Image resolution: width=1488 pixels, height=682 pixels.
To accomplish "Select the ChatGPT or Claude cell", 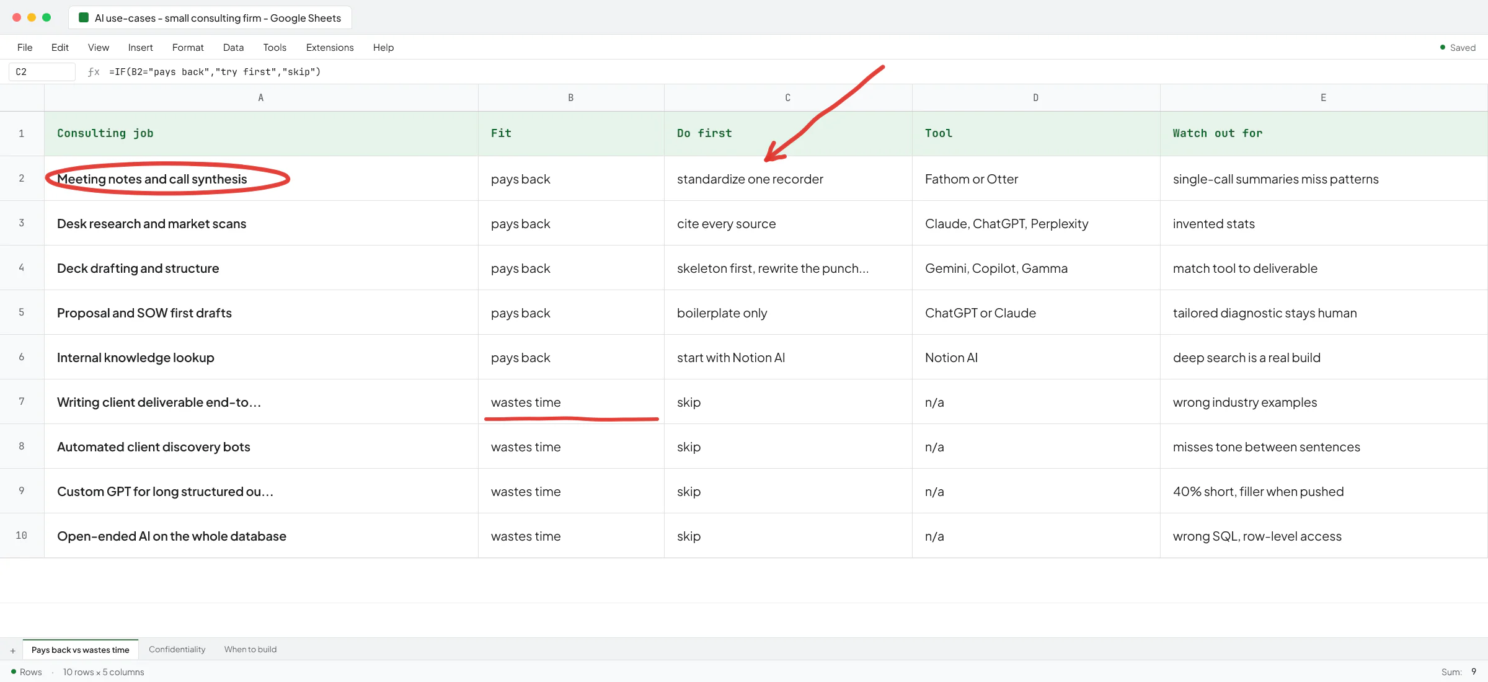I will pos(1036,312).
